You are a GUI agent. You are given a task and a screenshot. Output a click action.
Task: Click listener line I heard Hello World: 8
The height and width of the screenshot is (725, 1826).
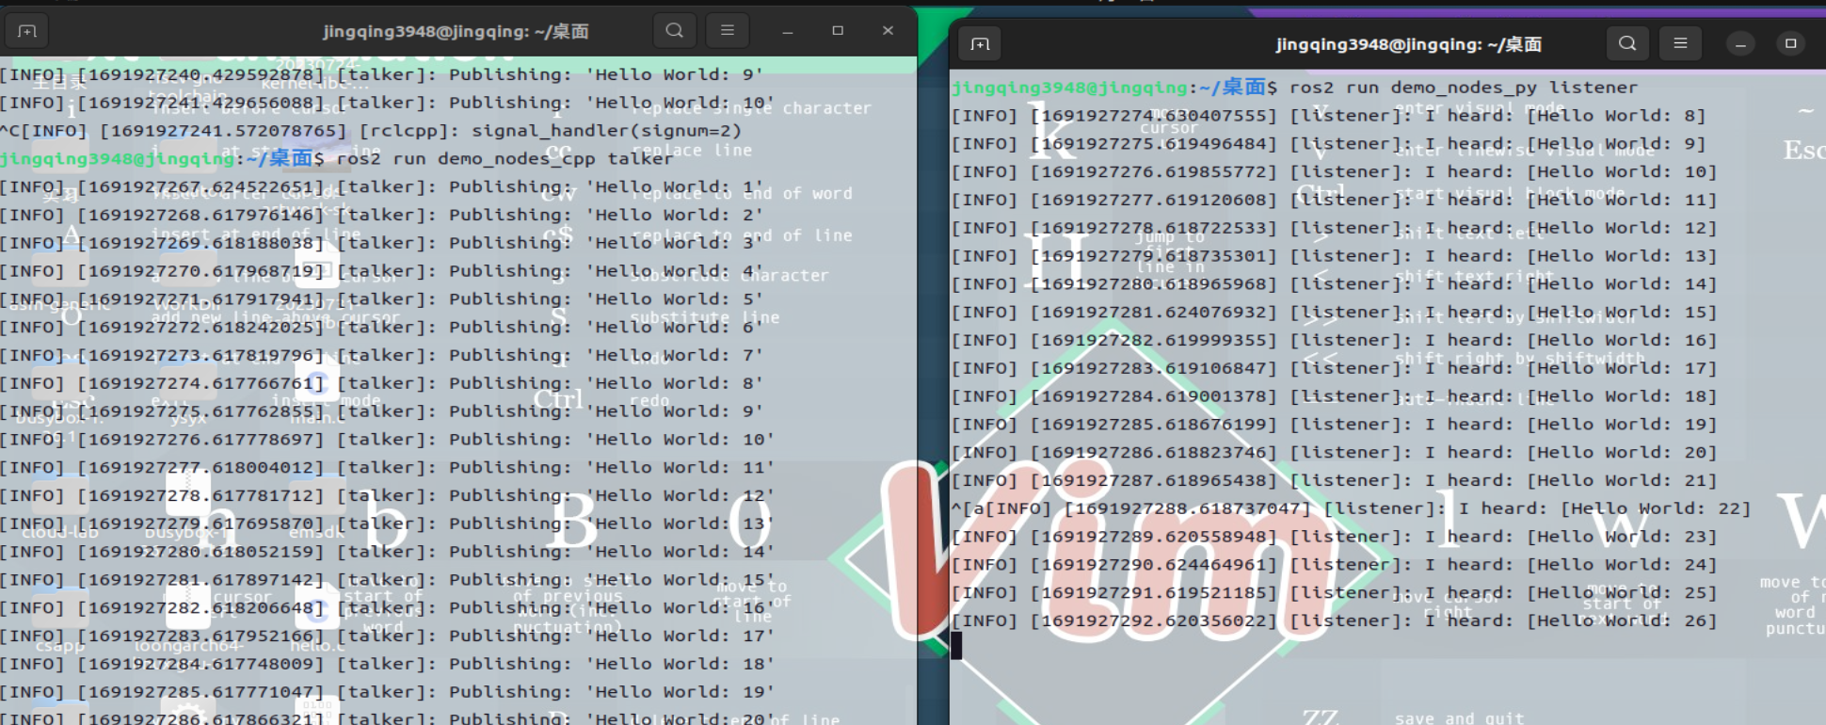tap(1328, 116)
